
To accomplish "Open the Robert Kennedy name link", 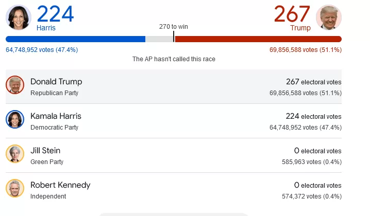I will click(x=60, y=185).
